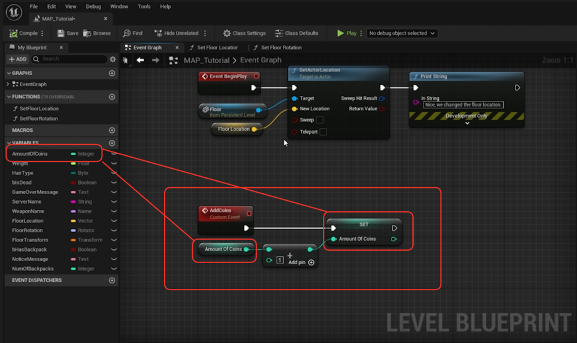Image resolution: width=577 pixels, height=343 pixels.
Task: Toggle the NumOfBackpacks variable visibility eye
Action: click(x=113, y=268)
